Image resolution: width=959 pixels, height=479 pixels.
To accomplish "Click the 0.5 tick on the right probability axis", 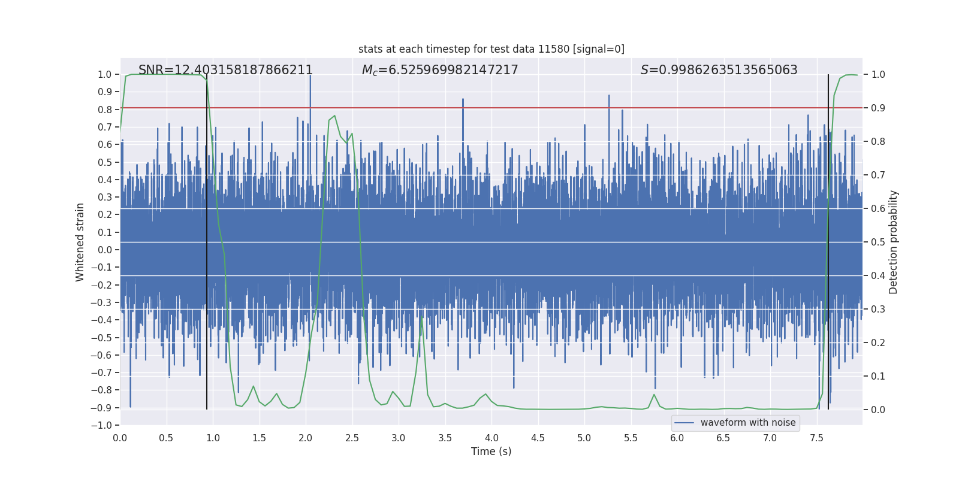I will click(x=878, y=242).
